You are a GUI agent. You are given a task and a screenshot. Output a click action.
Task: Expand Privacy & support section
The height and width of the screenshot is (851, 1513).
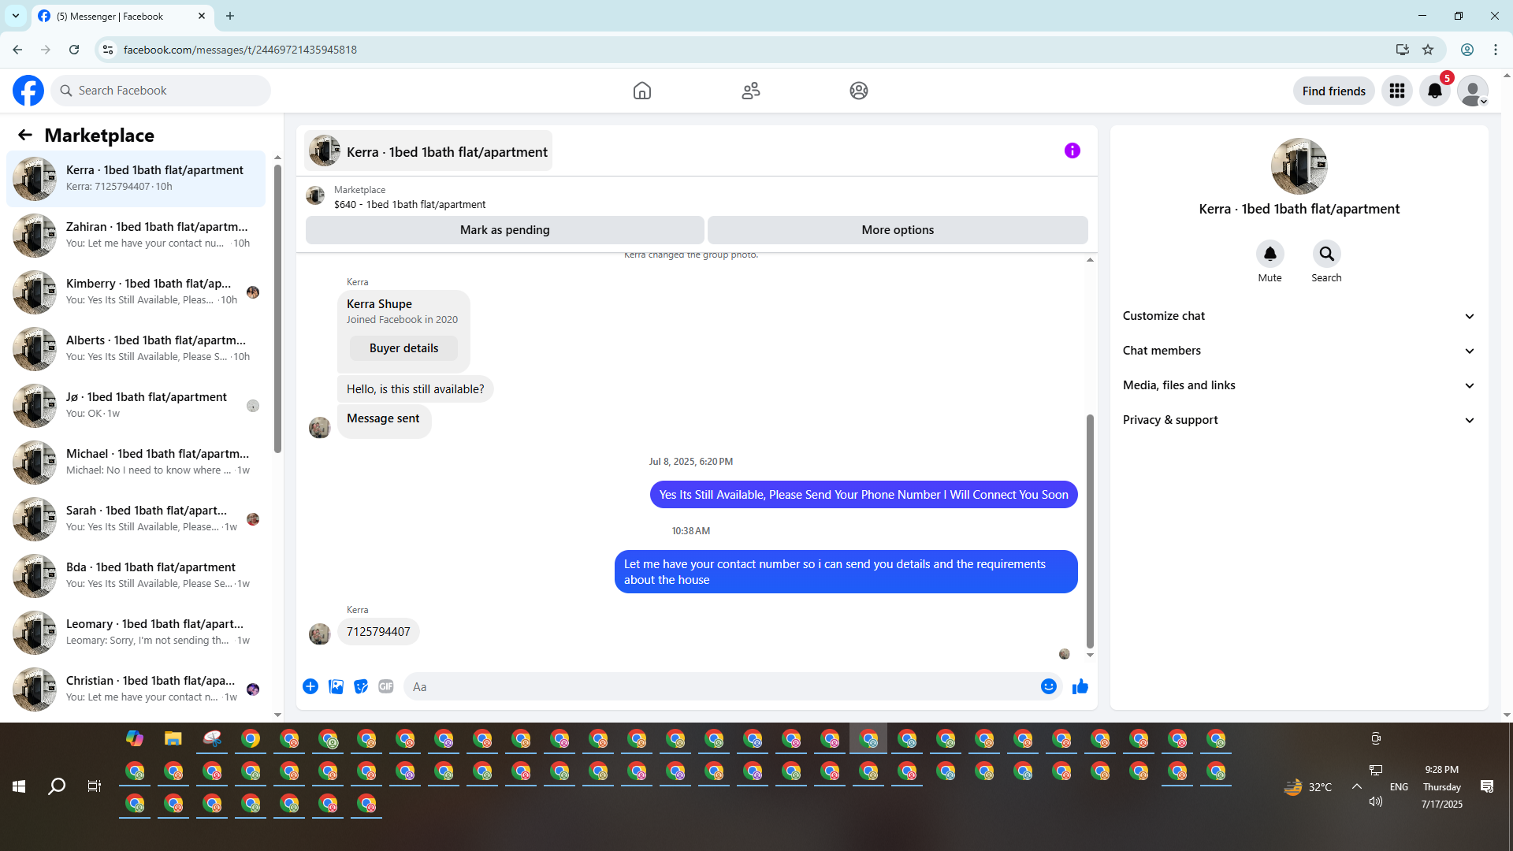pyautogui.click(x=1299, y=420)
